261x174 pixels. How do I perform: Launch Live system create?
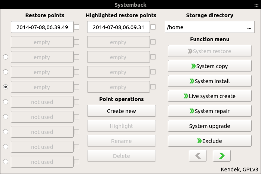click(x=209, y=96)
